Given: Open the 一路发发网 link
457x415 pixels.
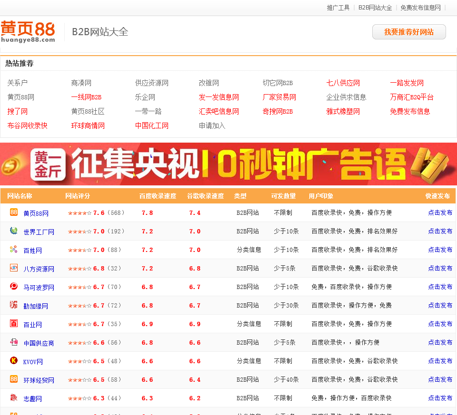Looking at the screenshot, I should [407, 83].
